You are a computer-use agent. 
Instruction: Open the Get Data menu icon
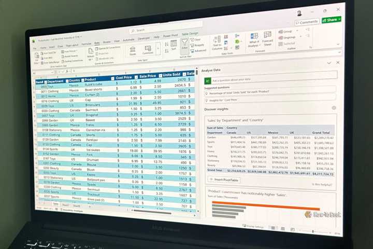(37, 56)
